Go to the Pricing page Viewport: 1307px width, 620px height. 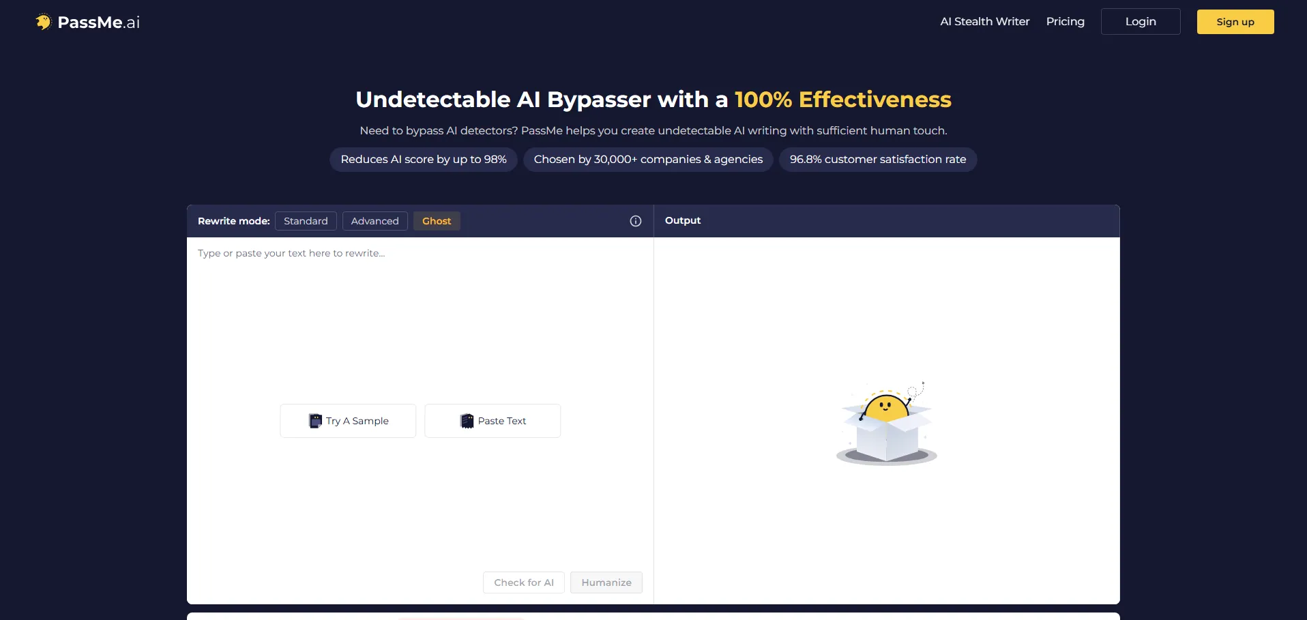click(x=1065, y=22)
